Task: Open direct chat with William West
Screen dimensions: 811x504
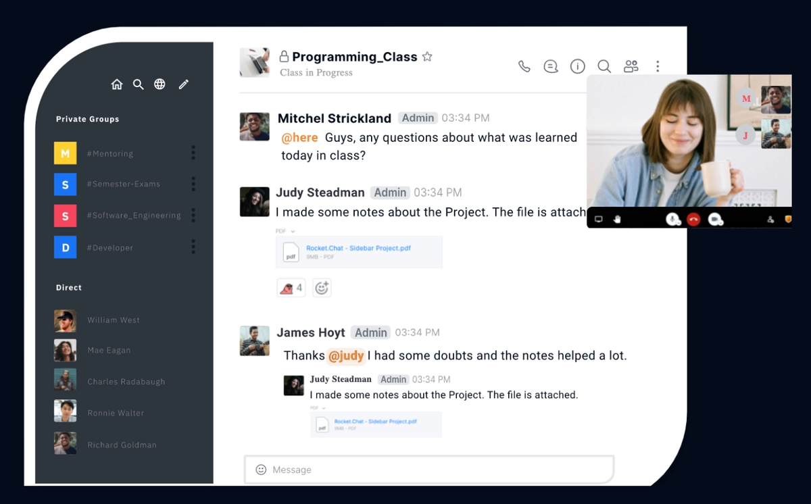Action: point(114,320)
